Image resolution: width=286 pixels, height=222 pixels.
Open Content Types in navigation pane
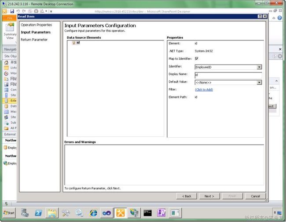click(x=11, y=90)
